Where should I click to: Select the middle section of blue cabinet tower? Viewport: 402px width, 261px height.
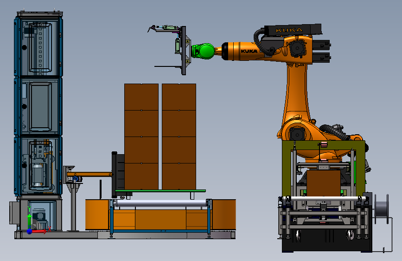pyautogui.click(x=38, y=106)
